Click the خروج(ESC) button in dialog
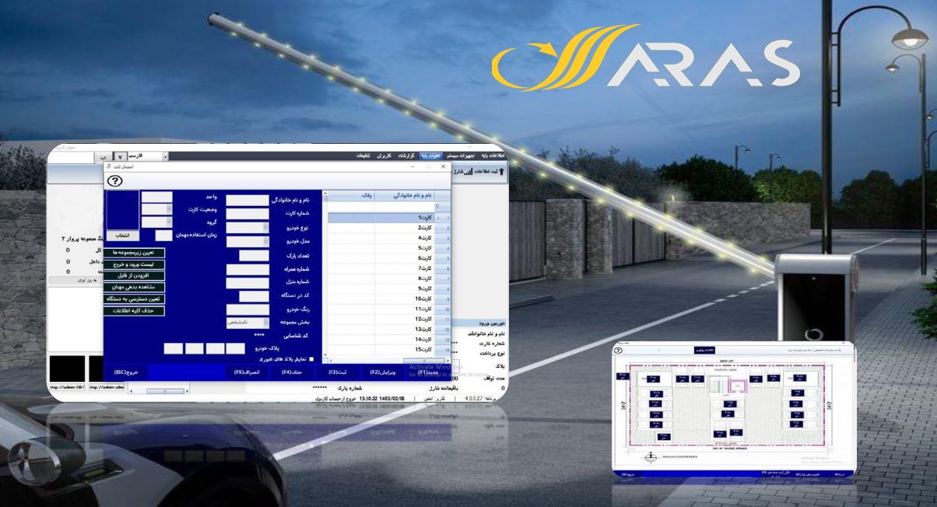The height and width of the screenshot is (507, 937). [x=126, y=372]
